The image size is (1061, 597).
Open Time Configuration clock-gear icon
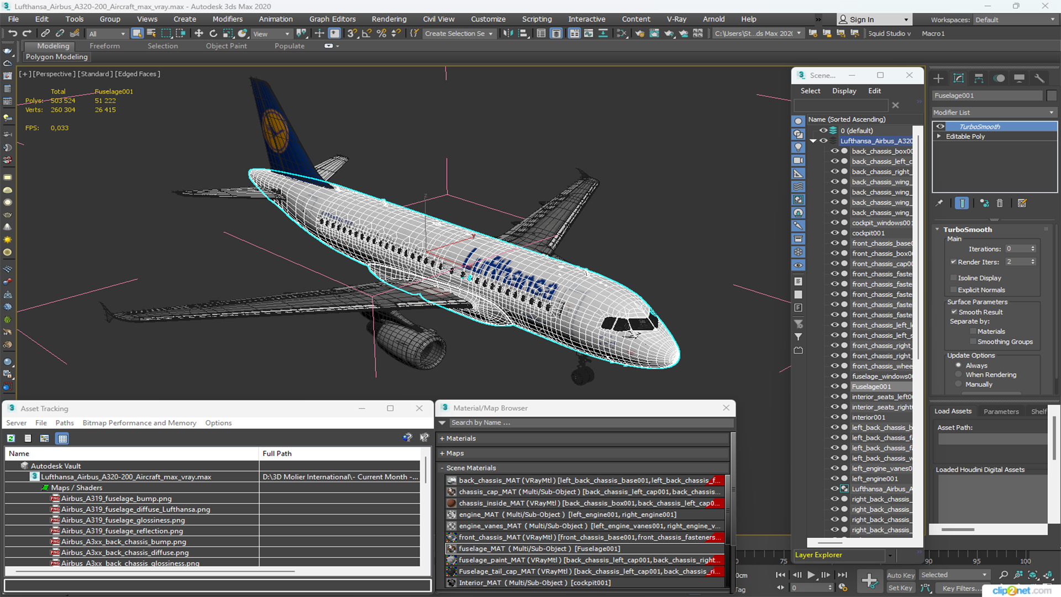[x=843, y=588]
